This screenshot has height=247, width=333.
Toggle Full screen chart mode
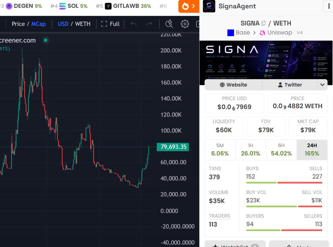pyautogui.click(x=110, y=24)
